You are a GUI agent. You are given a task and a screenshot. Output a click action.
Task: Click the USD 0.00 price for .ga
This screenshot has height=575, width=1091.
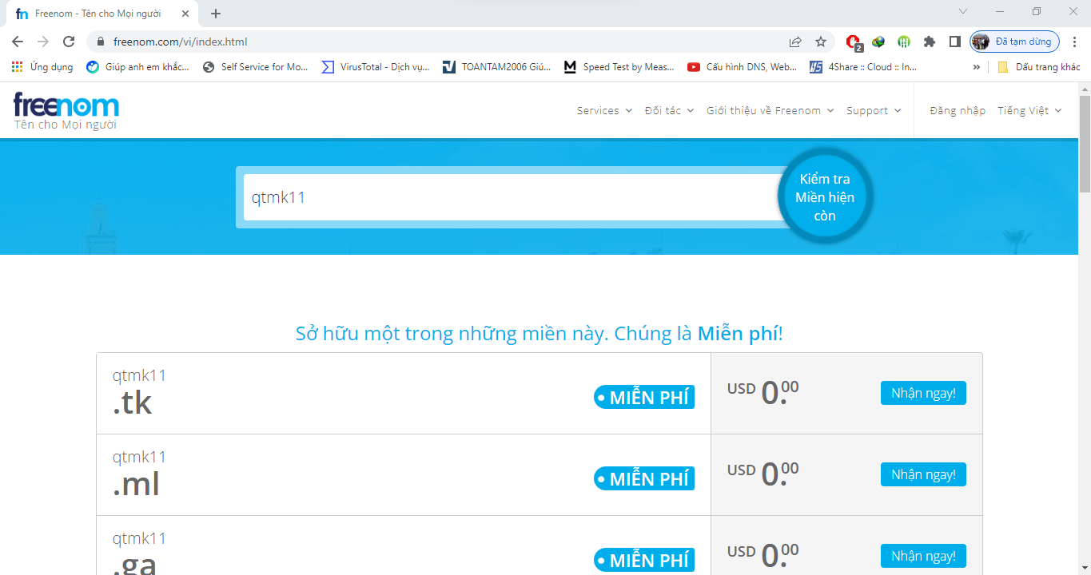pos(763,555)
